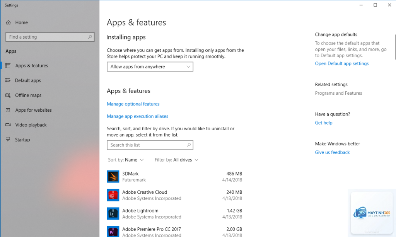Click the 2.00 GB size value

point(234,229)
